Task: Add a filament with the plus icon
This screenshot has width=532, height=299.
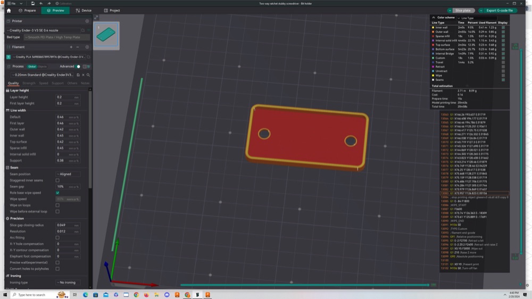Action: [x=71, y=47]
